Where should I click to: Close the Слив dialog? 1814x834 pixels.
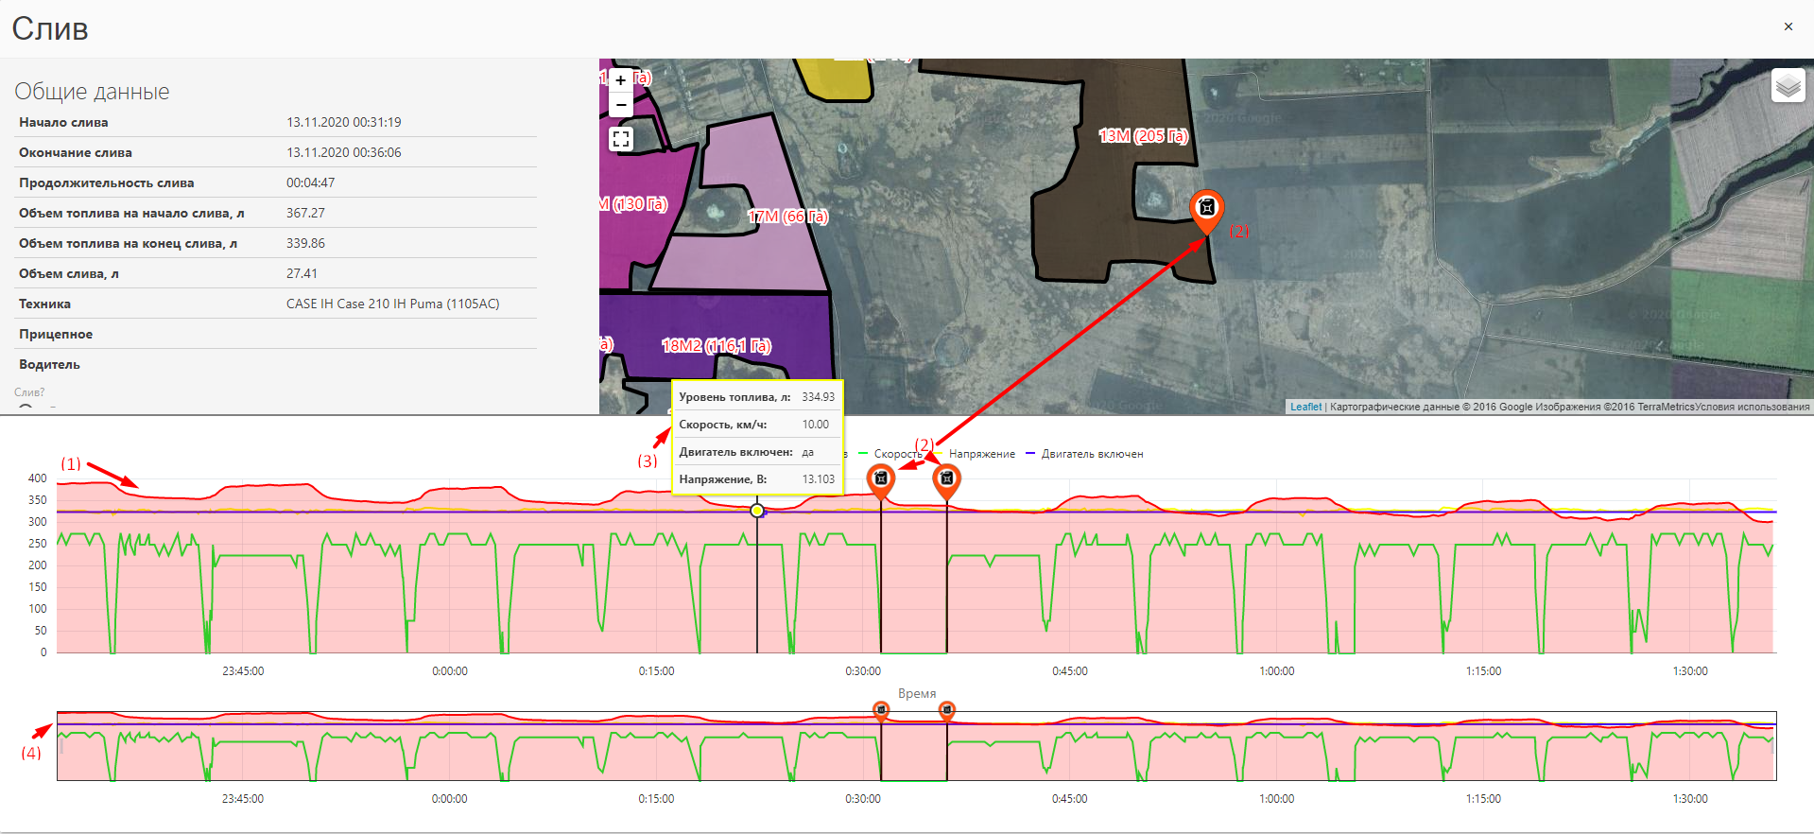point(1788,26)
